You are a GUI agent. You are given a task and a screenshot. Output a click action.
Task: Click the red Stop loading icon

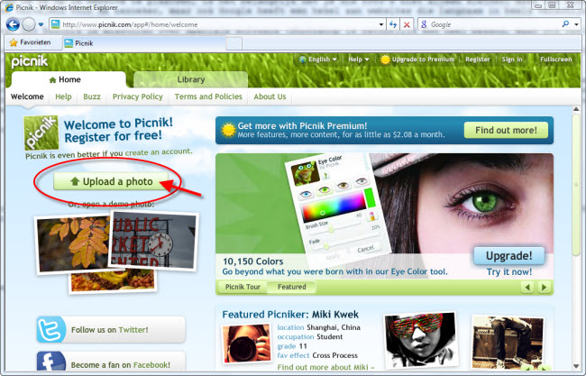407,24
